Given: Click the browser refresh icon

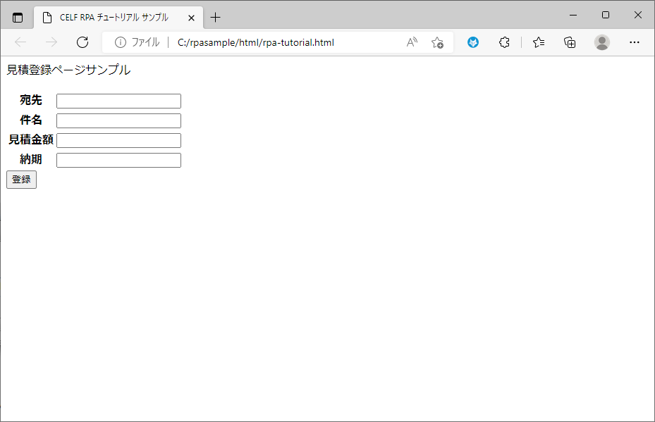Looking at the screenshot, I should [x=82, y=42].
